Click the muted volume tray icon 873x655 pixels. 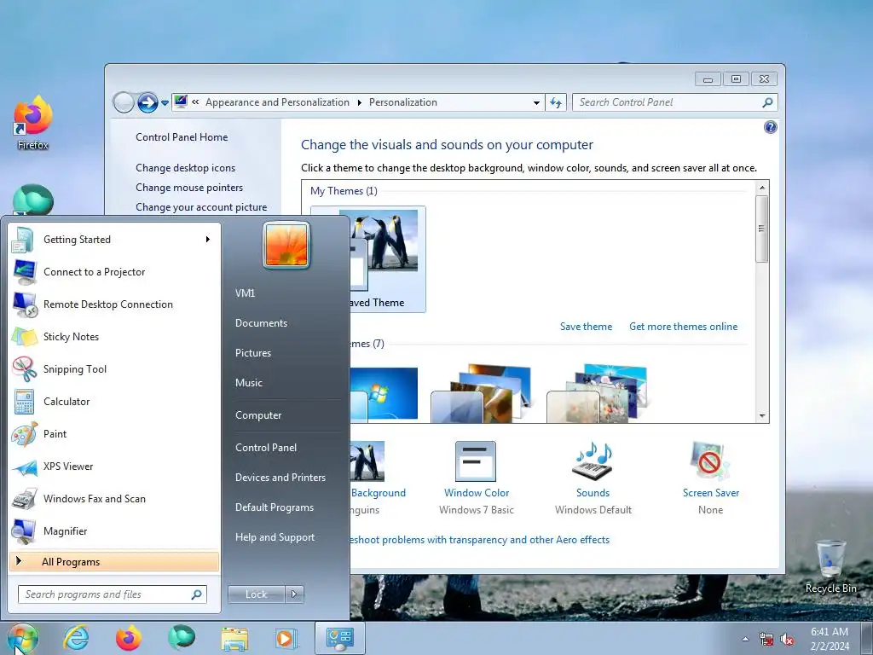[787, 640]
